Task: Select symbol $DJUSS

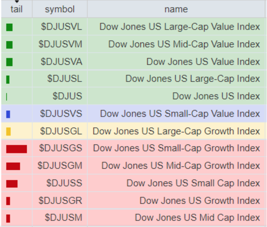Action: [x=64, y=183]
